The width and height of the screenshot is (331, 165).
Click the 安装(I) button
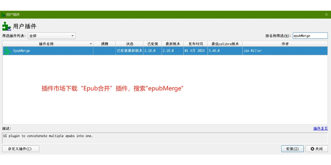click(292, 149)
